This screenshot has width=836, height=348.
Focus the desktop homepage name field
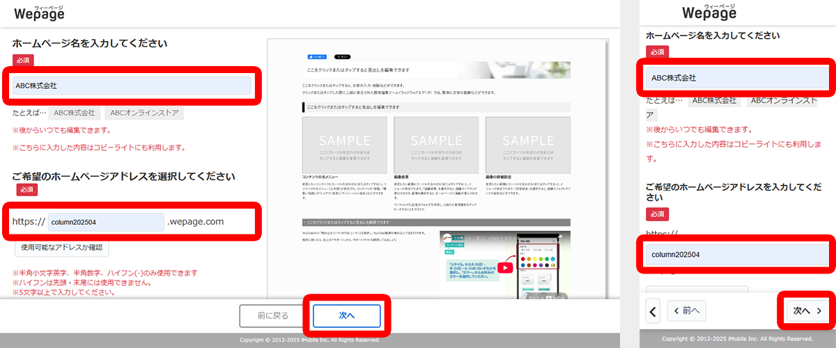[132, 86]
